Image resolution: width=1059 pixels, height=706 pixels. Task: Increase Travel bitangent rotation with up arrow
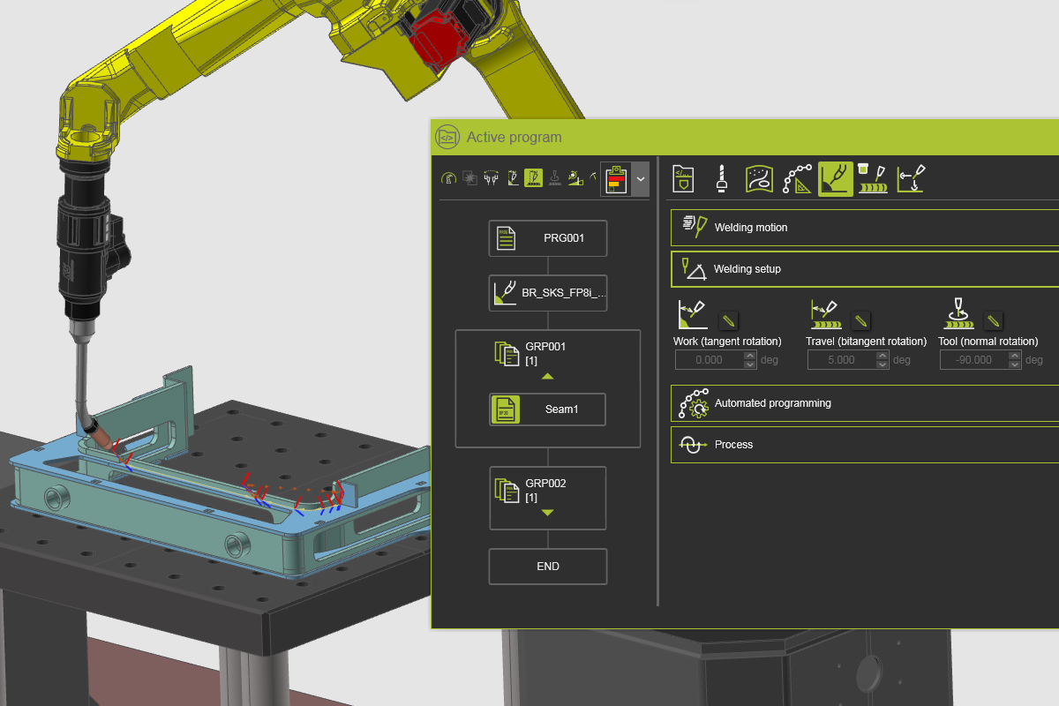pyautogui.click(x=882, y=356)
